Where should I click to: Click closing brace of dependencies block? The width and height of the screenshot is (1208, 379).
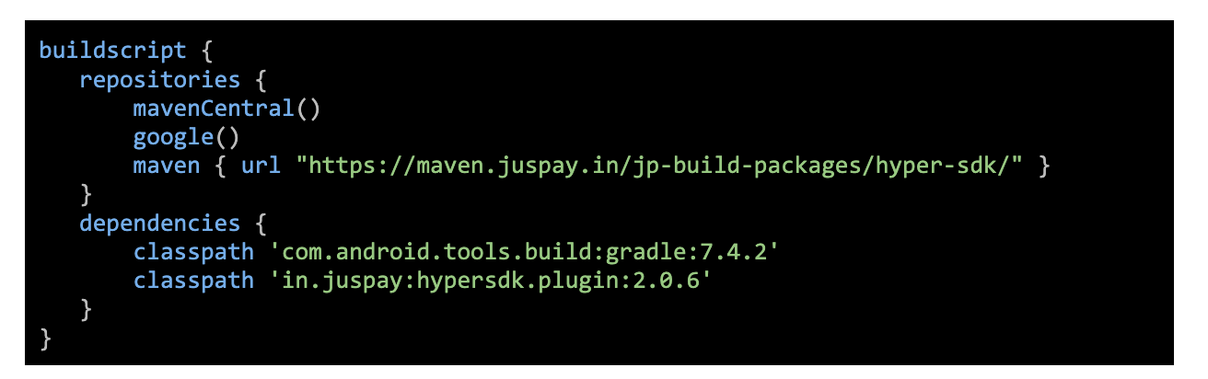(x=87, y=309)
